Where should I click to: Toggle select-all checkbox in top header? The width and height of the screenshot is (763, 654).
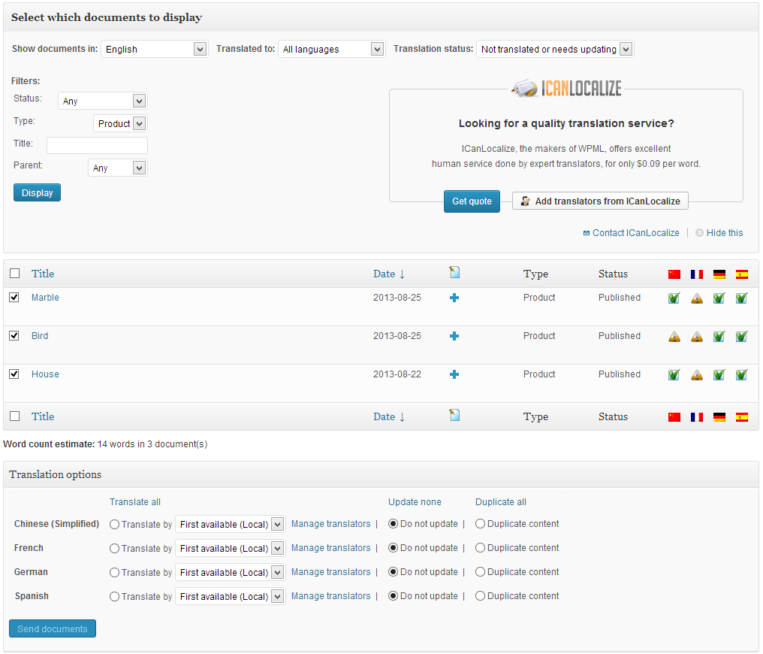(14, 273)
